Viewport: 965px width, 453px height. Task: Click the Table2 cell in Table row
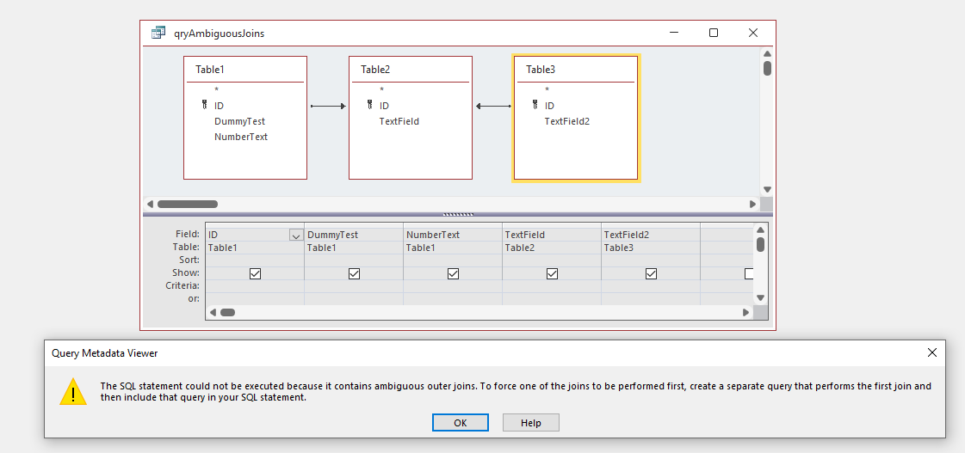click(552, 248)
